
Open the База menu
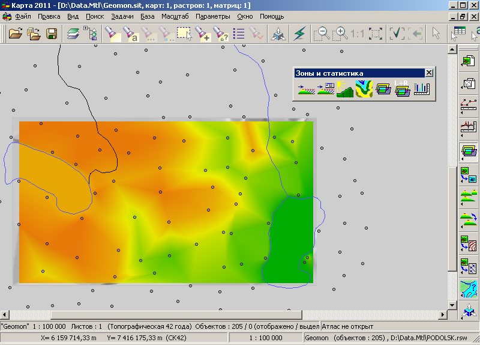147,16
